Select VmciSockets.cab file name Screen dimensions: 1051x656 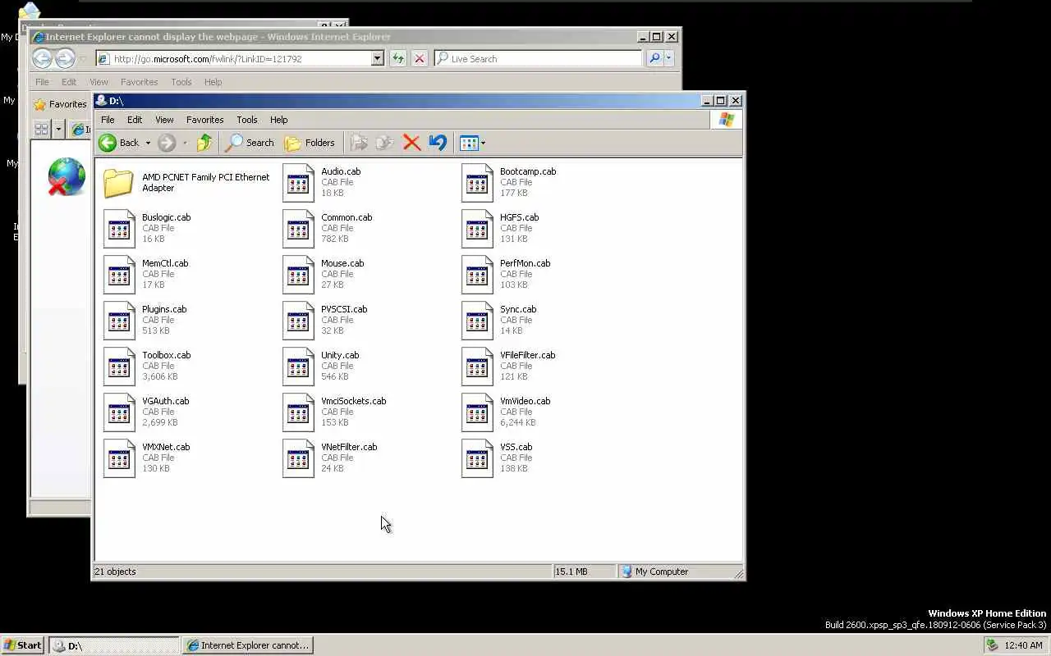[x=353, y=401]
